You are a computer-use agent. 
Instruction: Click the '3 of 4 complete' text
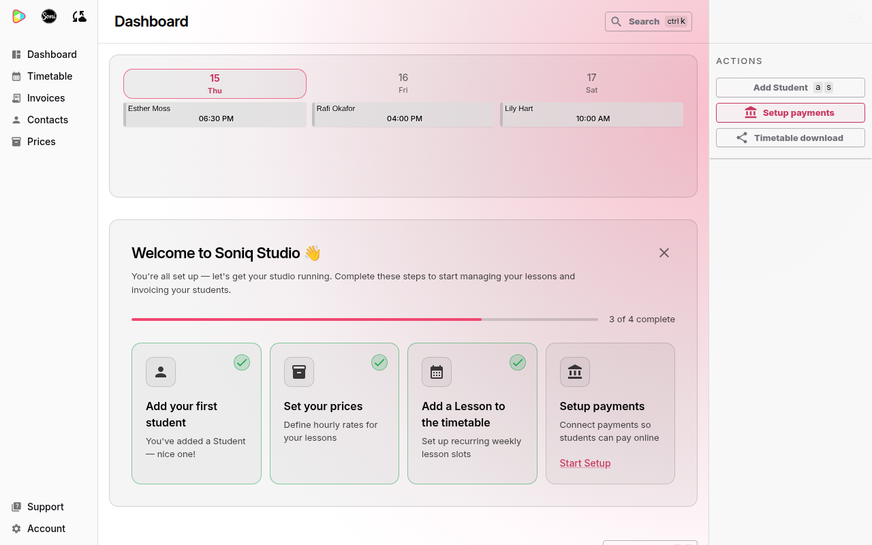pyautogui.click(x=642, y=319)
